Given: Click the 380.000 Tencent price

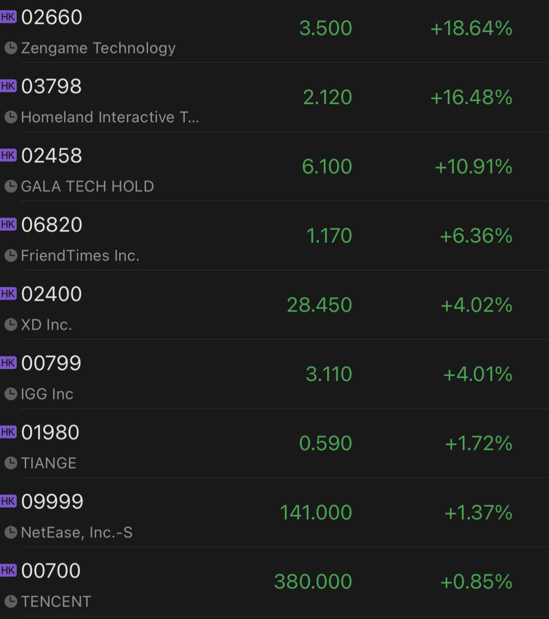Looking at the screenshot, I should pyautogui.click(x=313, y=582).
